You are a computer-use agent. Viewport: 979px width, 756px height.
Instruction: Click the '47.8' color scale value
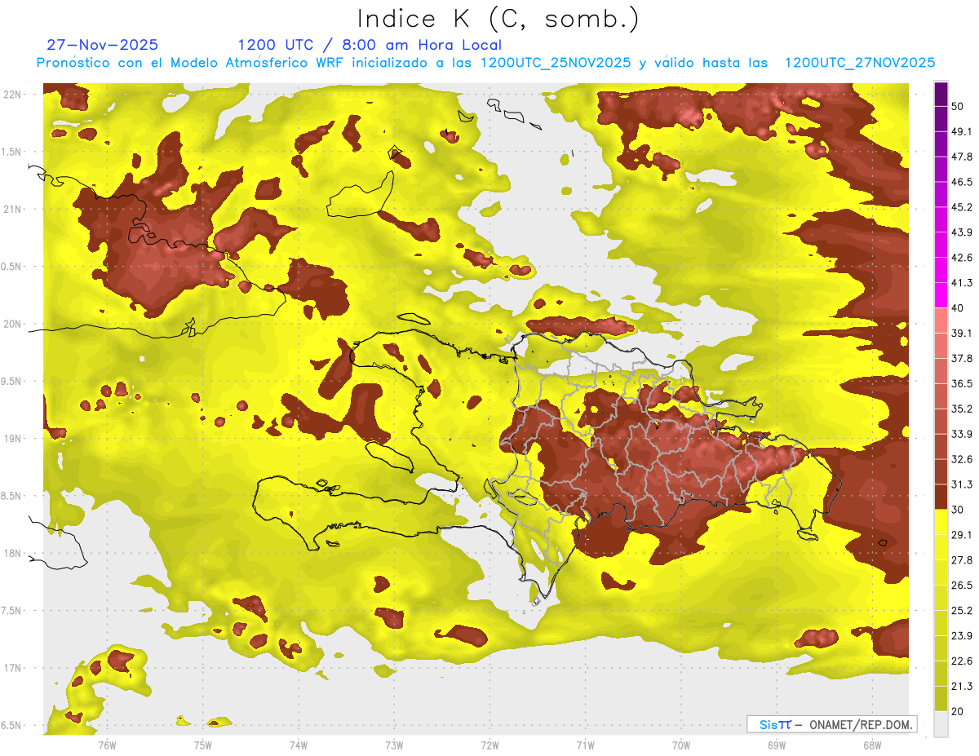click(962, 157)
